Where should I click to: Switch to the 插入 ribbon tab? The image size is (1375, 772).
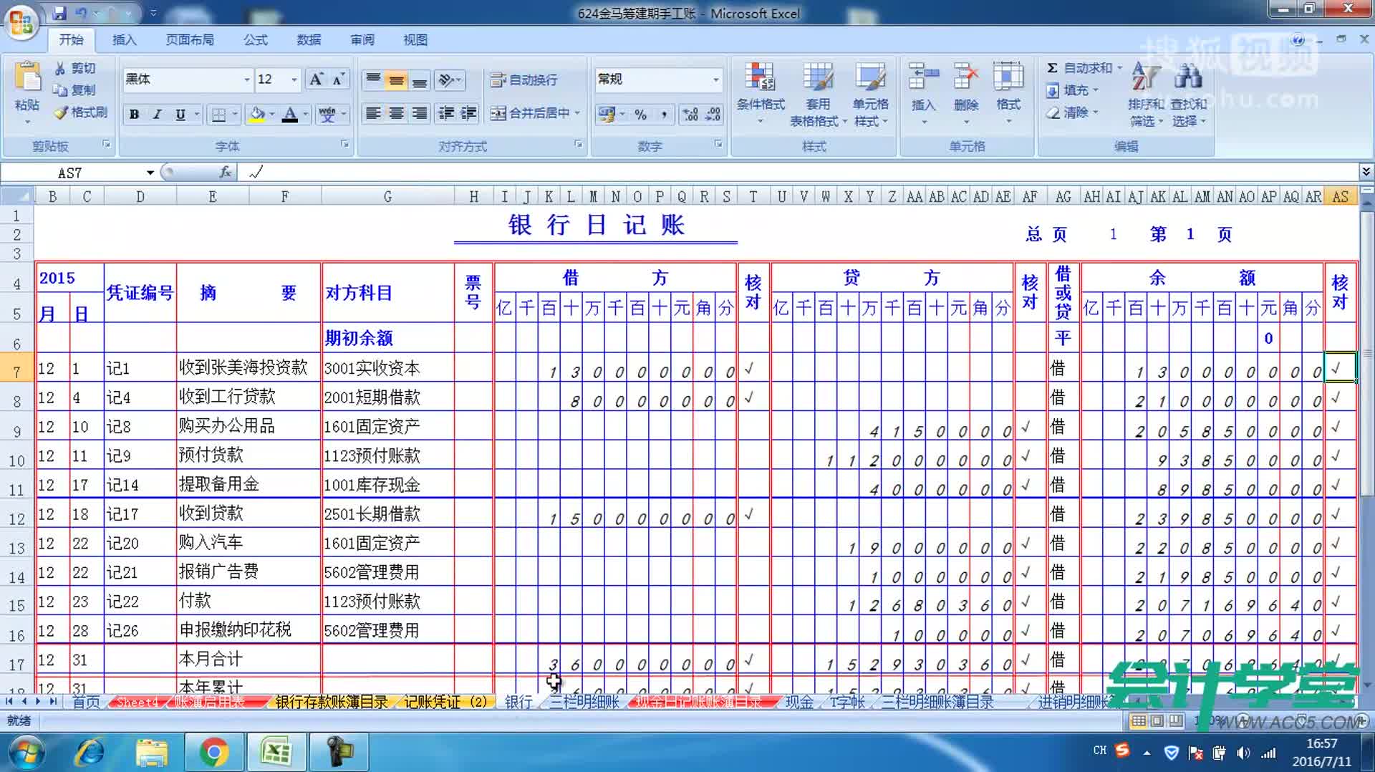(x=123, y=39)
